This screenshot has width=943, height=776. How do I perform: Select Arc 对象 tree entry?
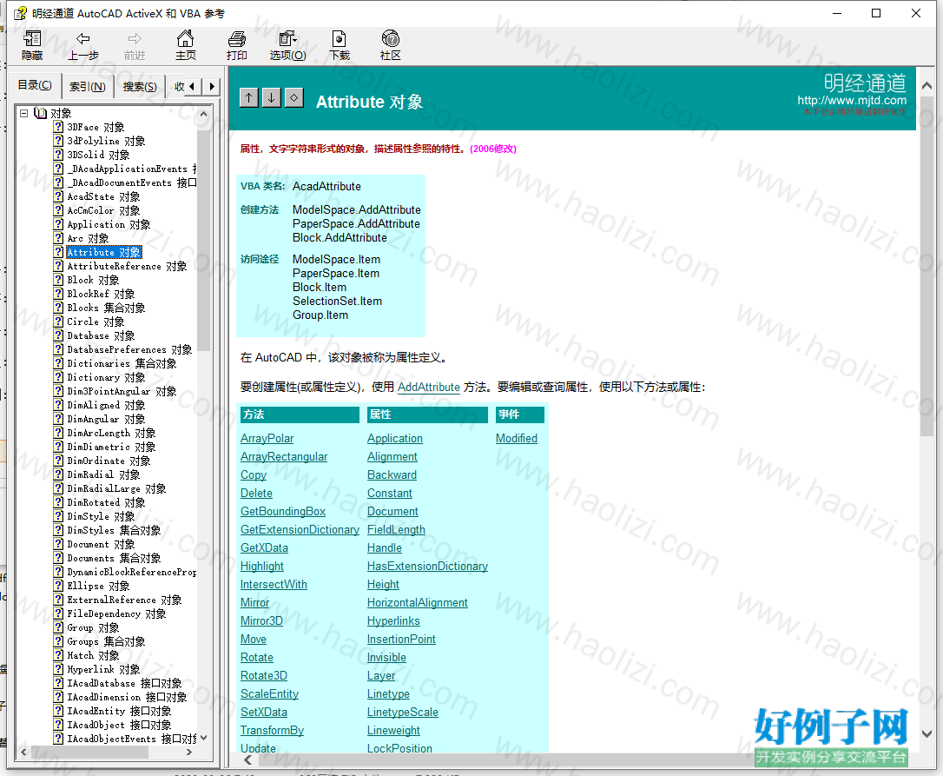[88, 238]
